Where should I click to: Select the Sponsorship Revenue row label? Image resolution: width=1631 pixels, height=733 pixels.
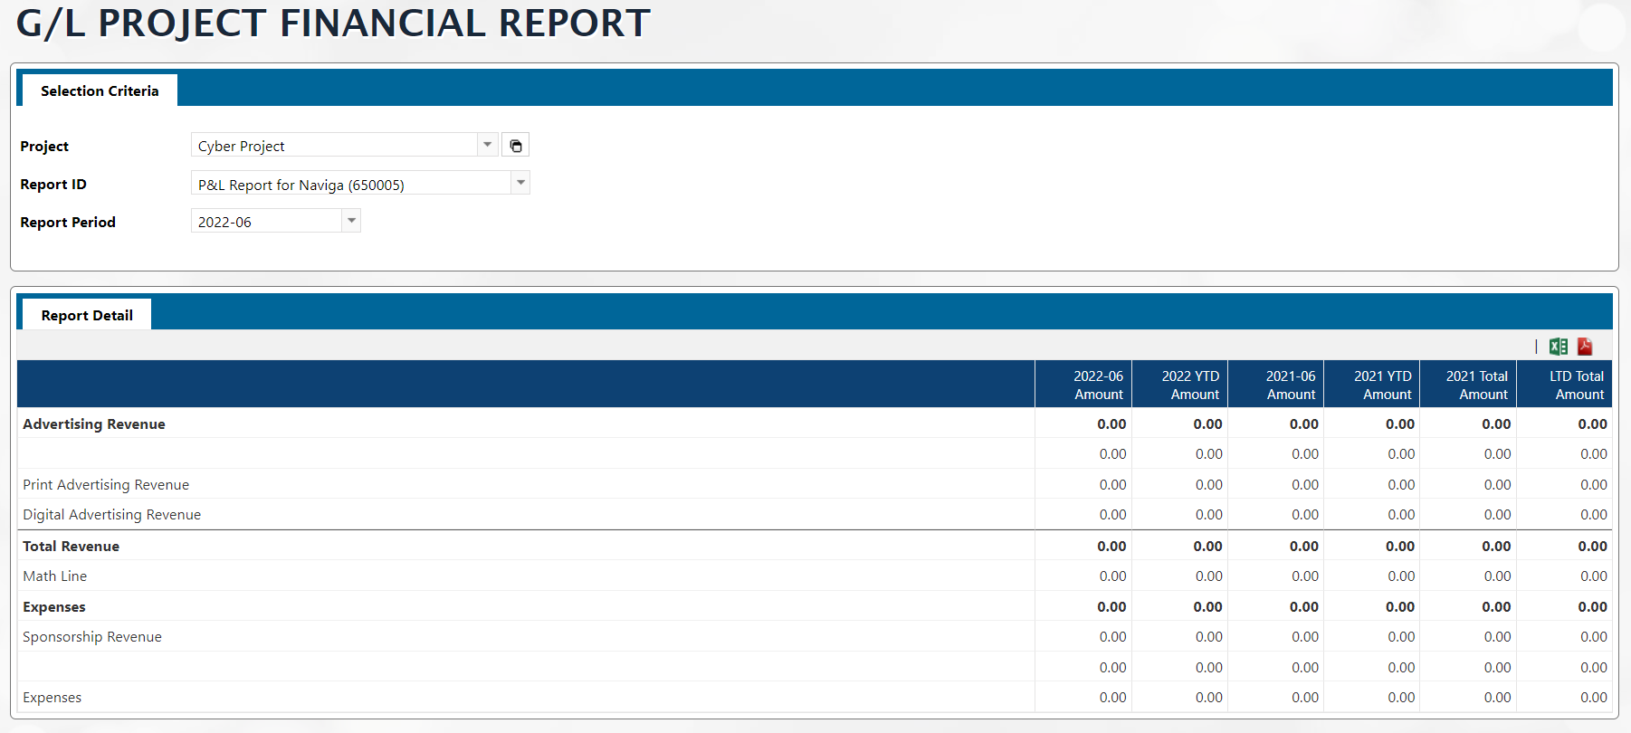click(92, 636)
